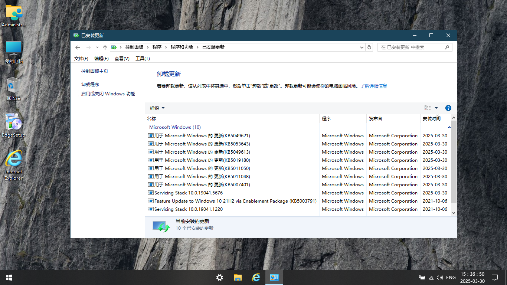This screenshot has height=285, width=507.
Task: Select Servicing Stack 10.0.19041.1220 row
Action: 298,209
